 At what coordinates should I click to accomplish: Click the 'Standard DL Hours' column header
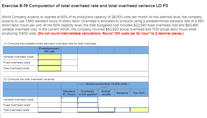click(x=69, y=93)
